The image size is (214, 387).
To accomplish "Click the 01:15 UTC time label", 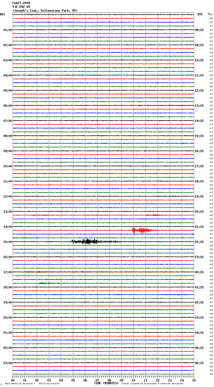I will coord(199,287).
